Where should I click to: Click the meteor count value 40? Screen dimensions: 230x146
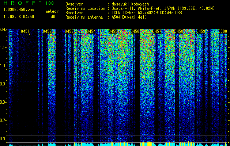(x=53, y=17)
